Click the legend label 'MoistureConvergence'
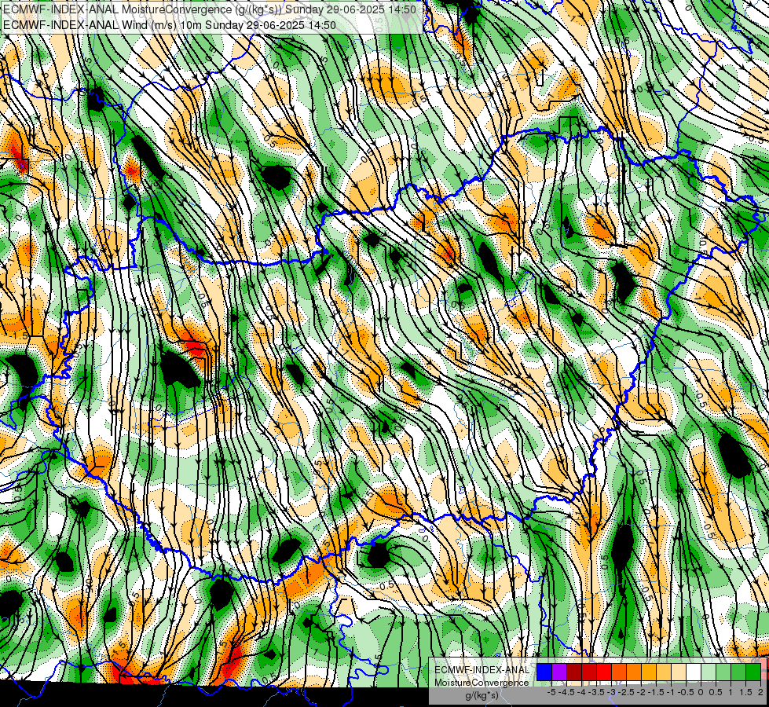 (x=482, y=683)
